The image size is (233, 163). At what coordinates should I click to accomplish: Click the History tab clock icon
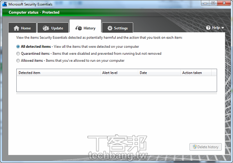(78, 28)
